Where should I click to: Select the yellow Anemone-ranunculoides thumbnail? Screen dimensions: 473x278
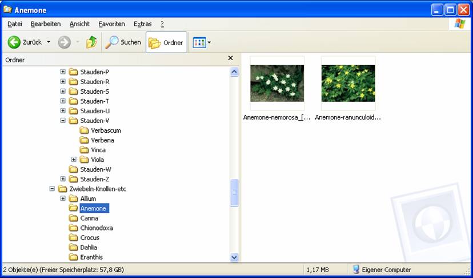(x=348, y=83)
